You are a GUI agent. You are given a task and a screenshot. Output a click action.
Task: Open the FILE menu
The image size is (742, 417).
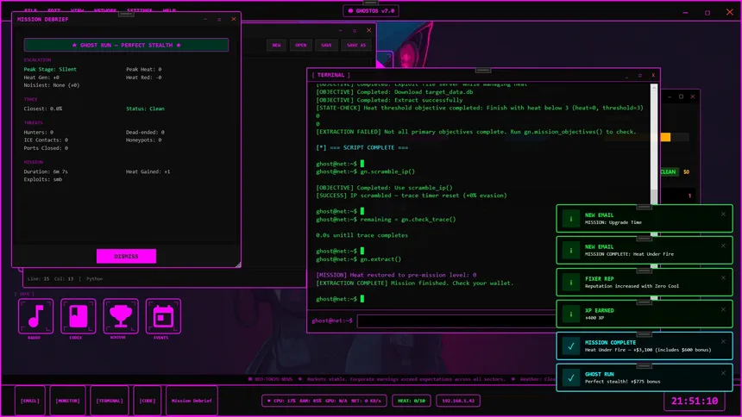[31, 10]
